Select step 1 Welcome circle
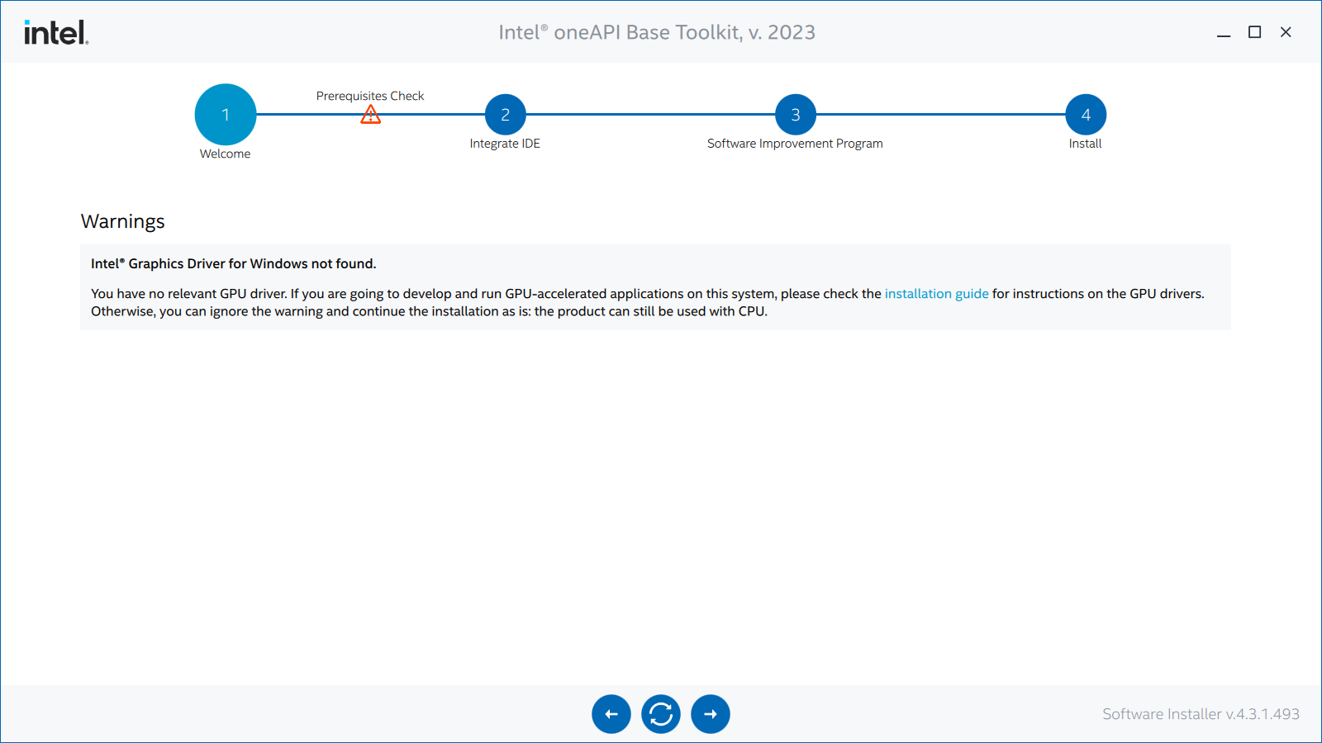 226,115
